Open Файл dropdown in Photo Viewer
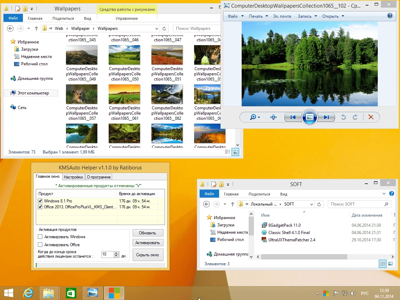 (235, 16)
